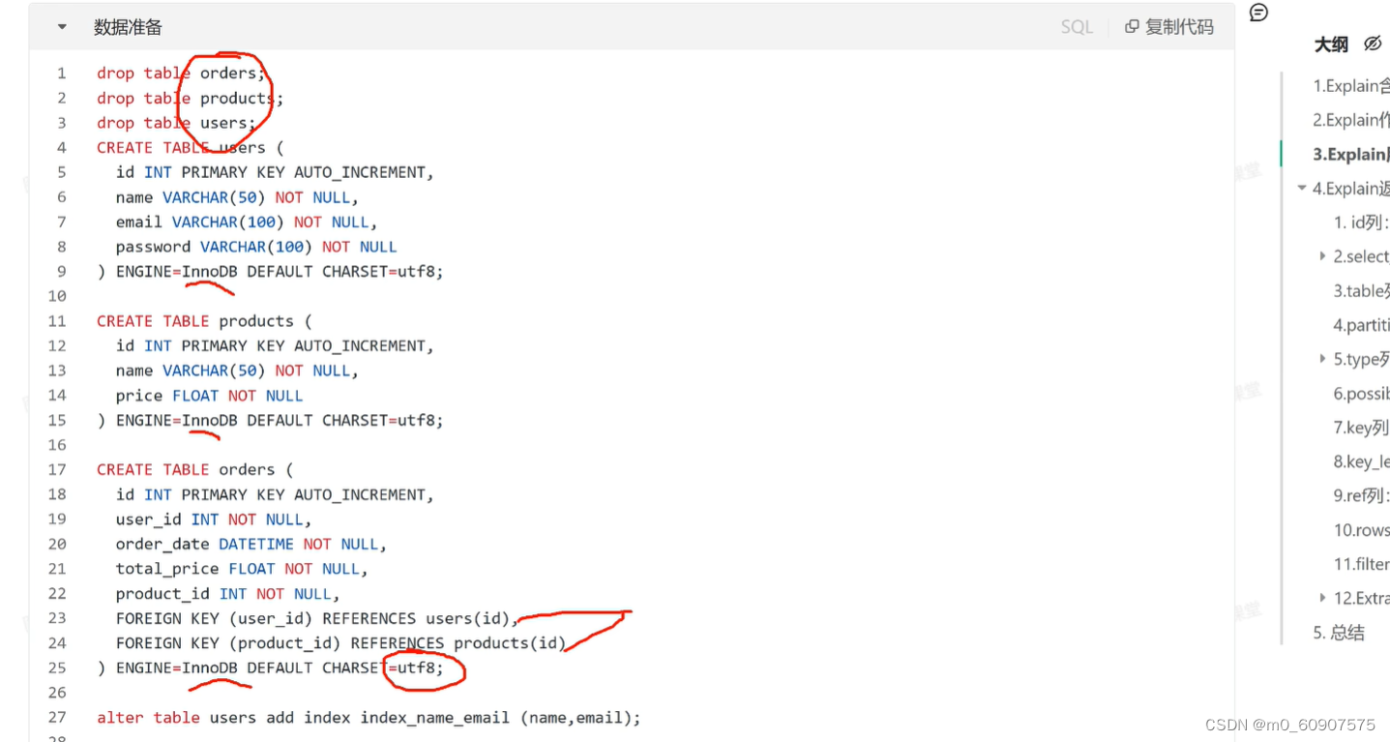Open outline entry 1.Explain
The width and height of the screenshot is (1390, 742).
click(1351, 86)
